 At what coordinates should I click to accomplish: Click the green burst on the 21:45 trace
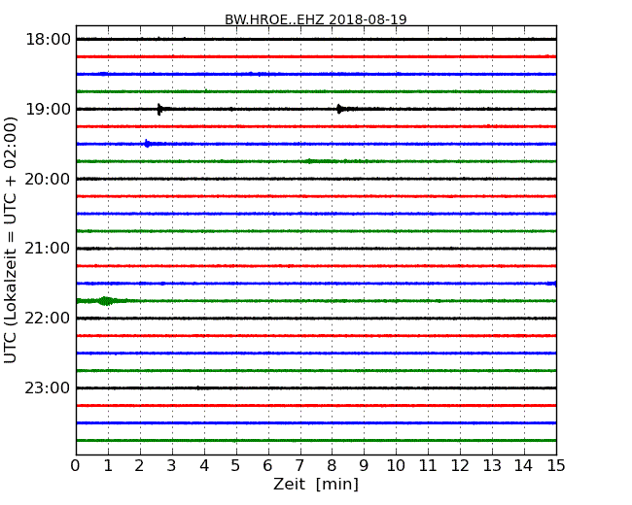pos(106,301)
